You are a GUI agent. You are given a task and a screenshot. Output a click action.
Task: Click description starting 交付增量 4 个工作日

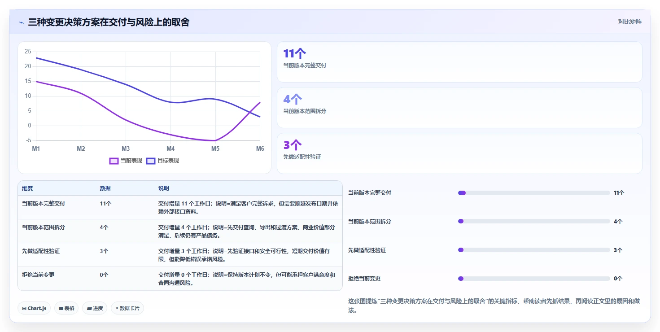[247, 231]
